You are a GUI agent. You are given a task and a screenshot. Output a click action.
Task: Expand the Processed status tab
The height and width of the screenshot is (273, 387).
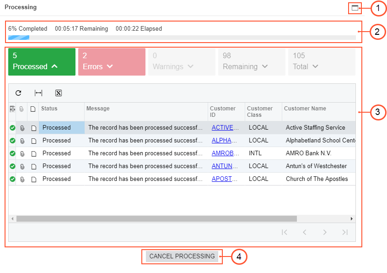42,62
